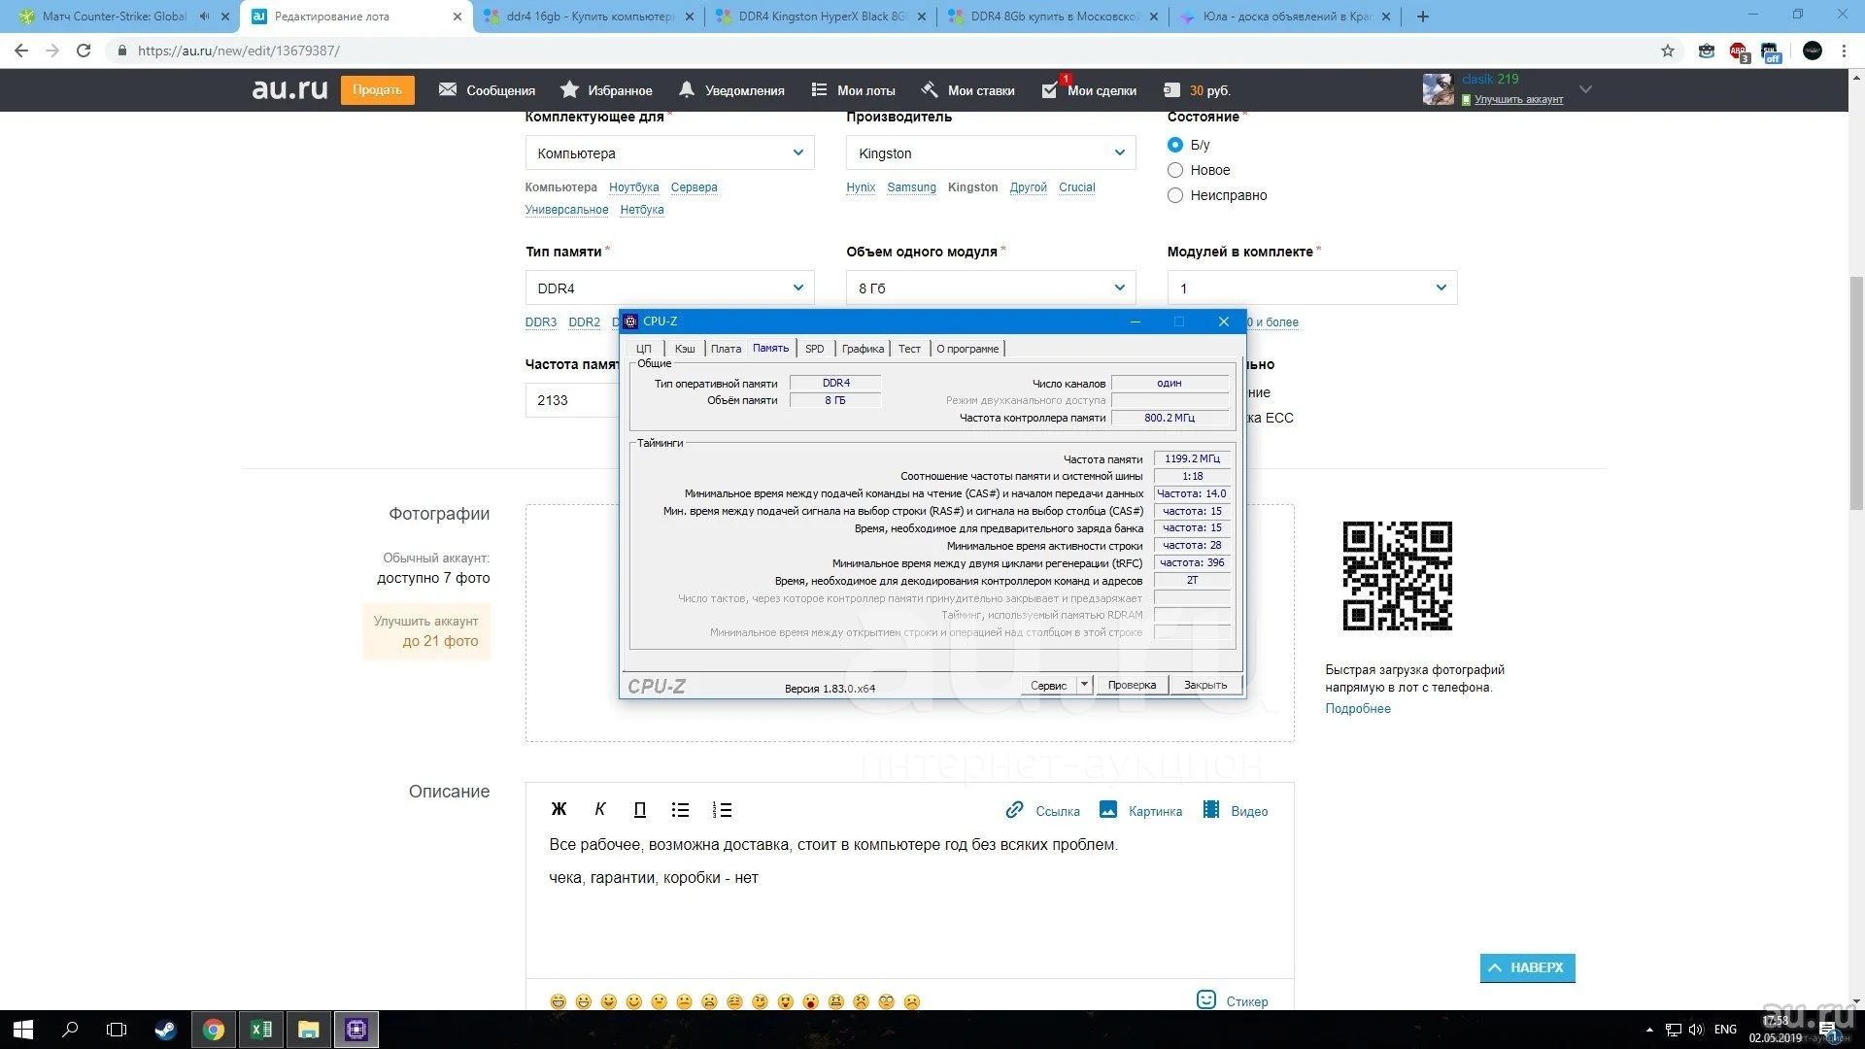1865x1049 pixels.
Task: Choose the DDR3 memory type link
Action: click(541, 321)
